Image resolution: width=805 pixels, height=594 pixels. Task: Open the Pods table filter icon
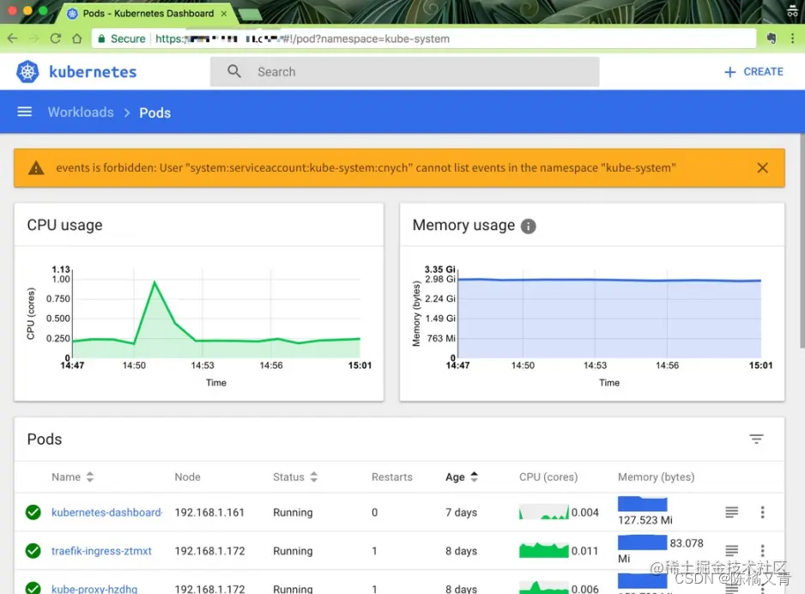click(756, 439)
